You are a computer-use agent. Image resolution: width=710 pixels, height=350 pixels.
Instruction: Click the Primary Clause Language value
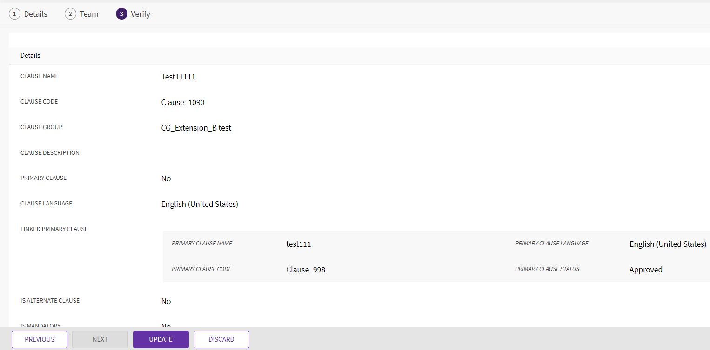tap(667, 244)
